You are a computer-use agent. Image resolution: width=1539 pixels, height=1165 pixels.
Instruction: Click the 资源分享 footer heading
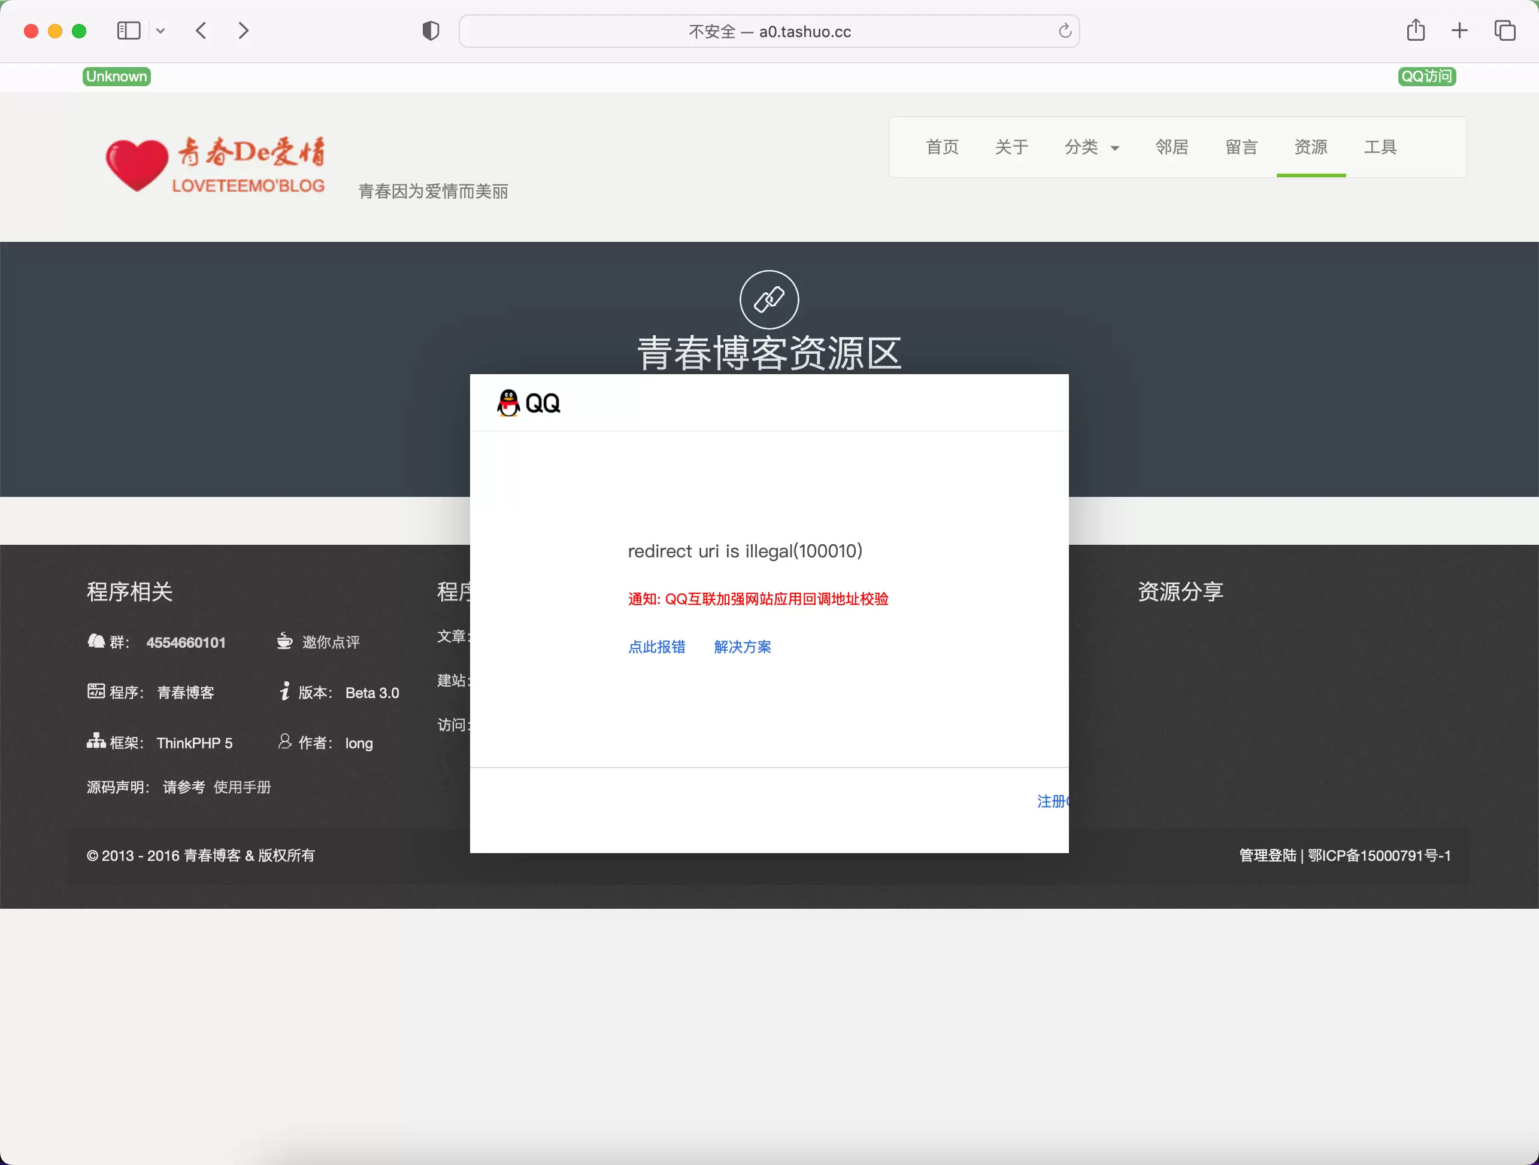(x=1181, y=591)
